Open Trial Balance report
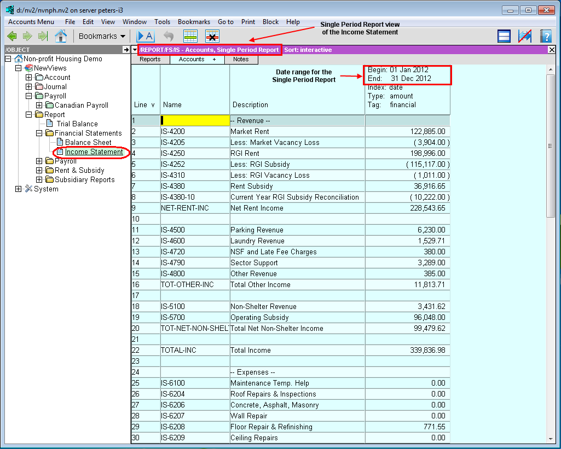The height and width of the screenshot is (449, 561). 77,124
